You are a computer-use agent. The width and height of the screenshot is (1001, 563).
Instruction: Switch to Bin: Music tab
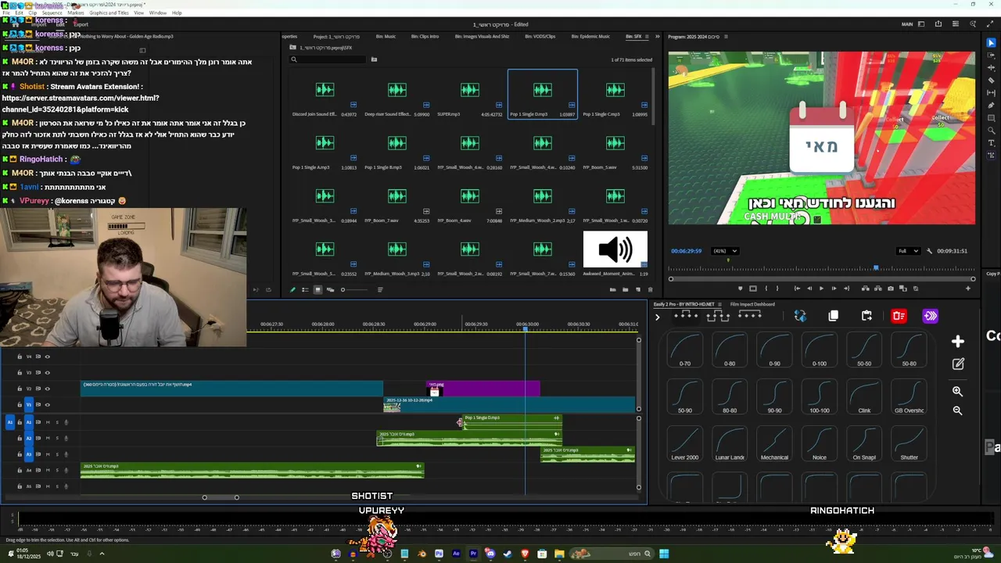(x=386, y=36)
